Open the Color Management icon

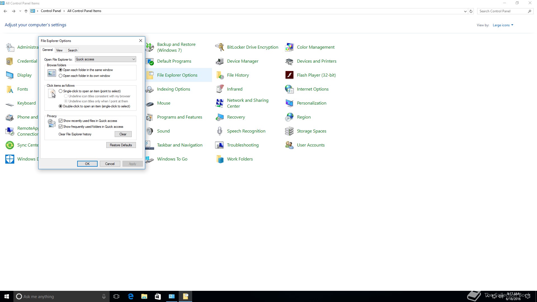point(289,47)
